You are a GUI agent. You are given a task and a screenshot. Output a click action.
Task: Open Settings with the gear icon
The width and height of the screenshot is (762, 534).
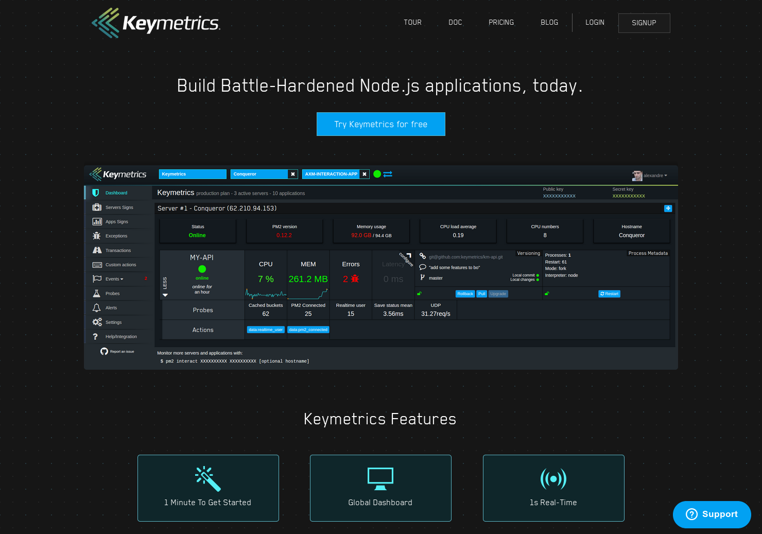(x=97, y=322)
